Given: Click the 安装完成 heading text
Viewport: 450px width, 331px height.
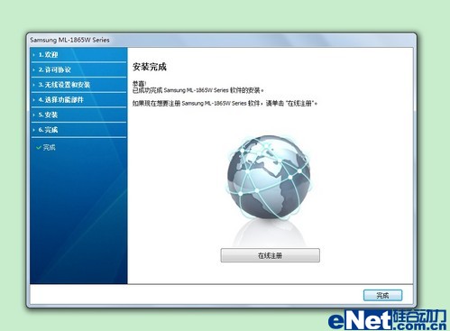Looking at the screenshot, I should 150,67.
